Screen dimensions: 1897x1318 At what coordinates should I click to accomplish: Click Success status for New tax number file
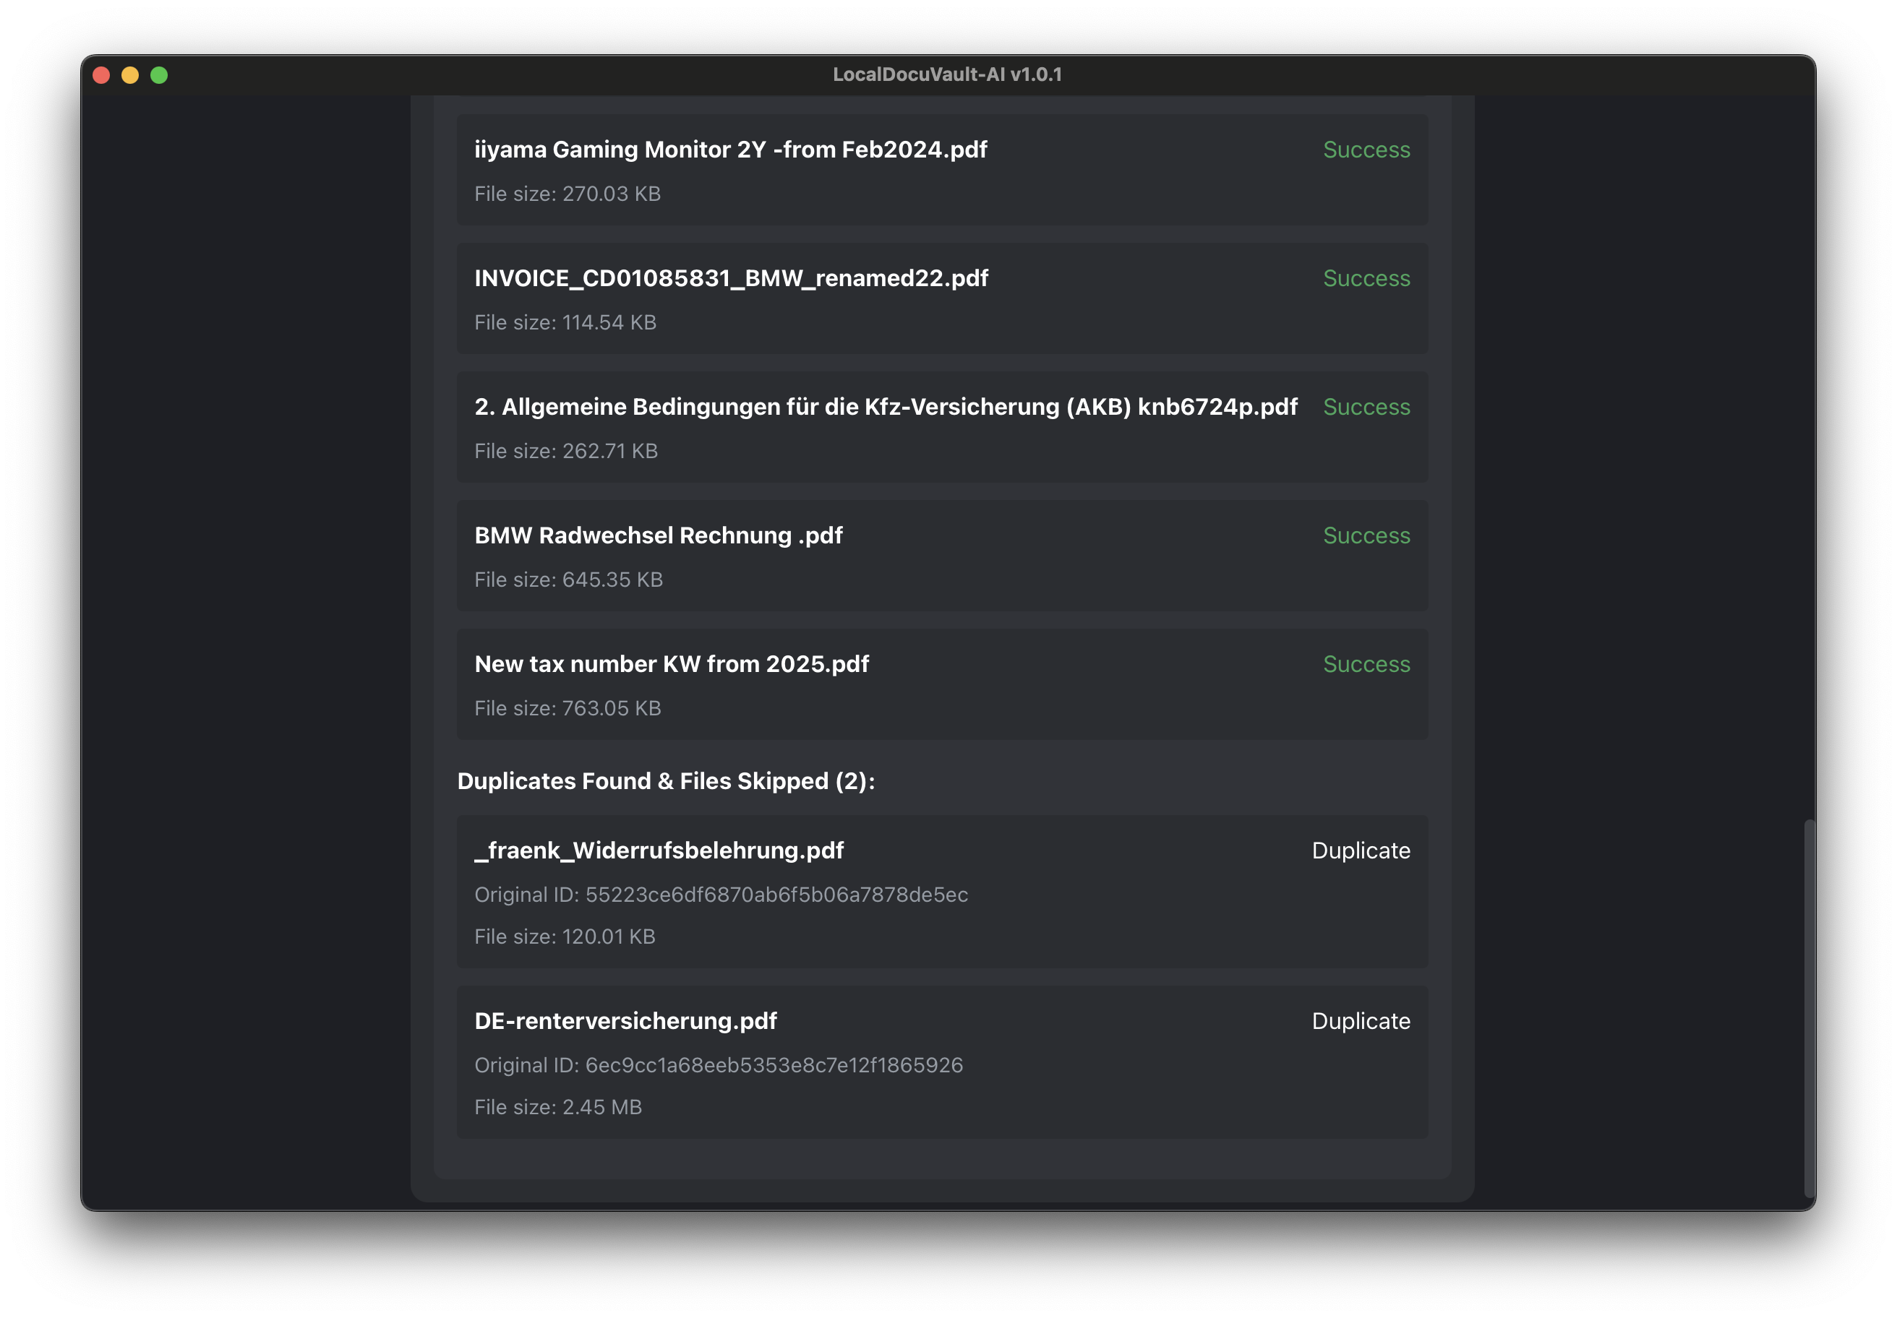(x=1366, y=664)
